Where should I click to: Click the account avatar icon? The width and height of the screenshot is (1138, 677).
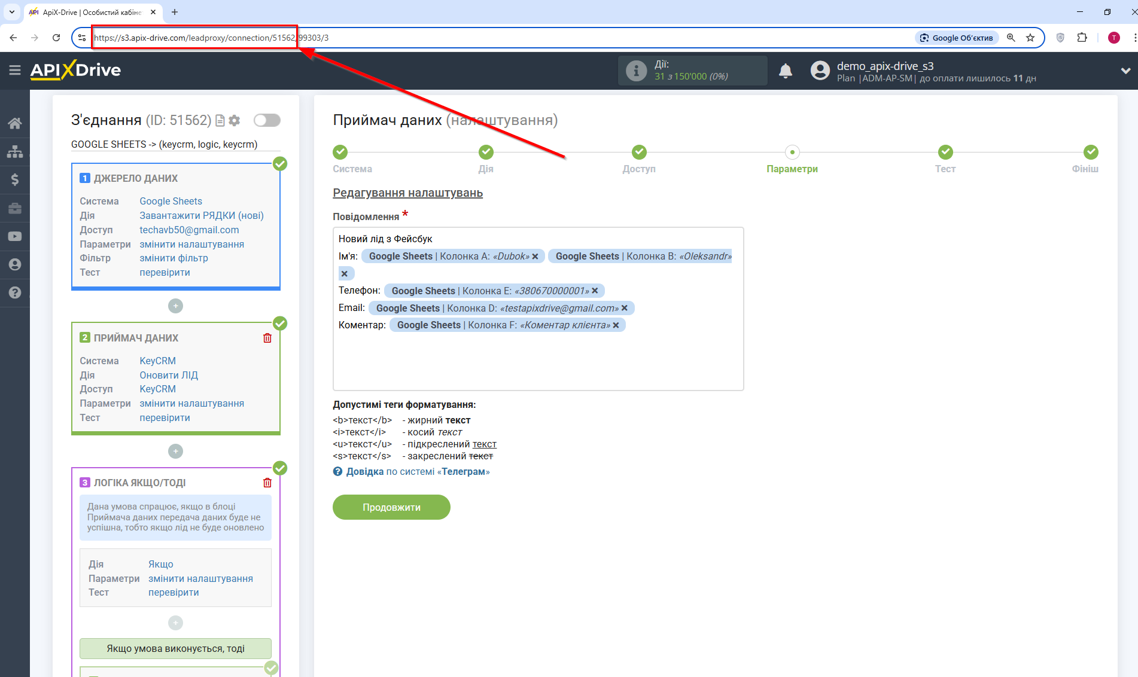(x=820, y=71)
